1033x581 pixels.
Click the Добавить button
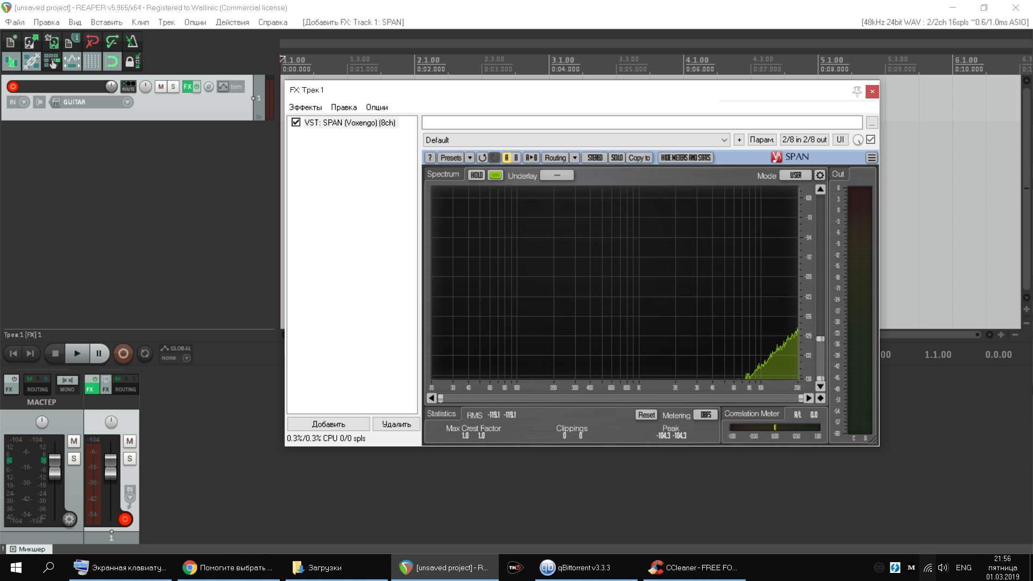coord(328,424)
